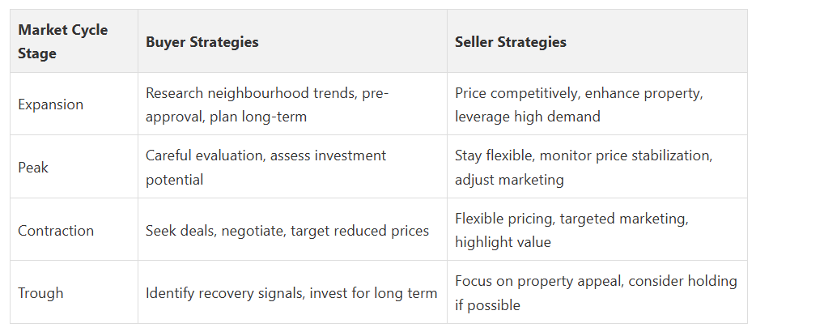Select the Seller Strategies header cell
Viewport: 824px width, 332px height.
[x=597, y=41]
